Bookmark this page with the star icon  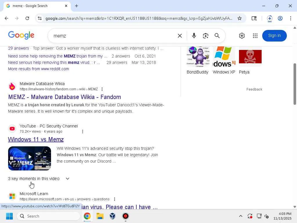pos(240,18)
